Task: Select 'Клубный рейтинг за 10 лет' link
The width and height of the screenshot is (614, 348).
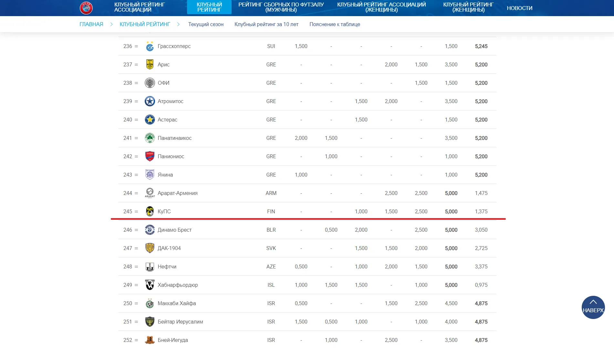Action: tap(266, 24)
